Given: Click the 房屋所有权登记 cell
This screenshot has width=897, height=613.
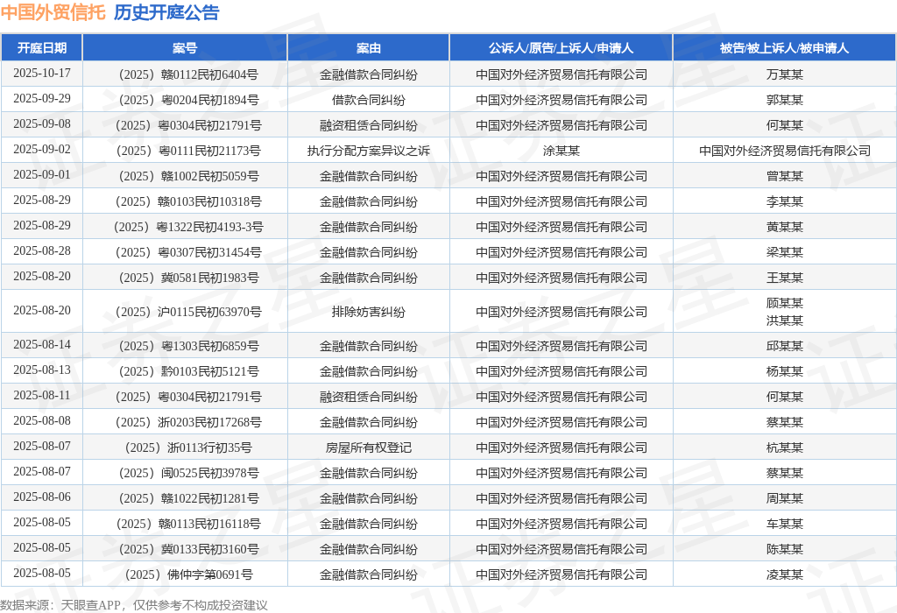Looking at the screenshot, I should pos(369,447).
